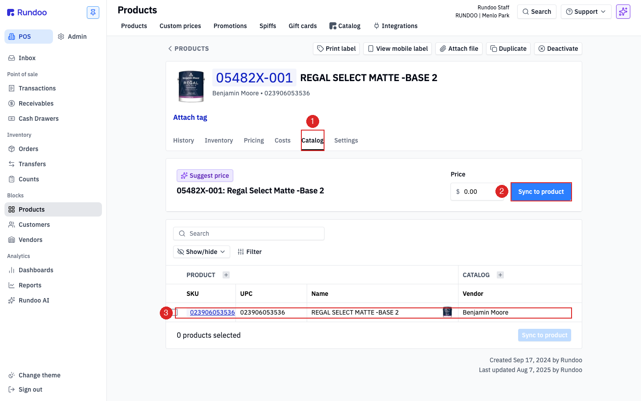Click the Rundoo logo
Viewport: 641px width, 401px height.
click(27, 12)
